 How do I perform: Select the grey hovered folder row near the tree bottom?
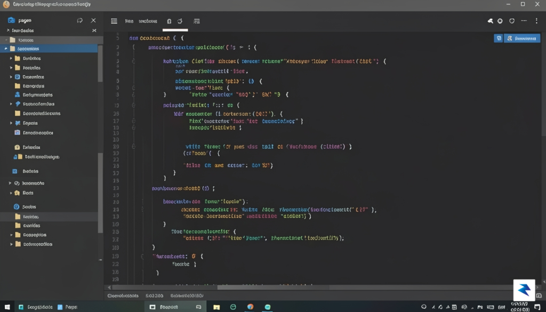click(49, 217)
